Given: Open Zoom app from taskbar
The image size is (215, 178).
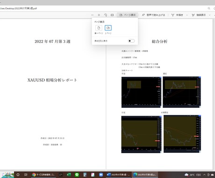Looking at the screenshot, I should pos(101,175).
